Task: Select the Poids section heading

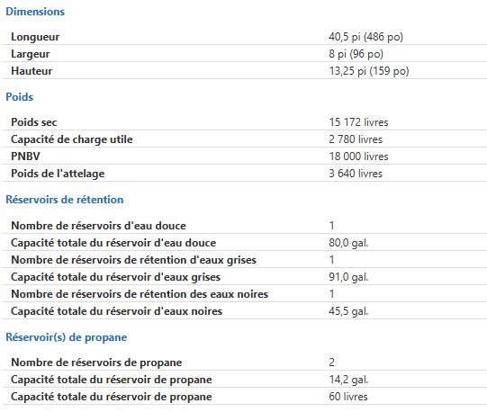Action: pyautogui.click(x=19, y=97)
